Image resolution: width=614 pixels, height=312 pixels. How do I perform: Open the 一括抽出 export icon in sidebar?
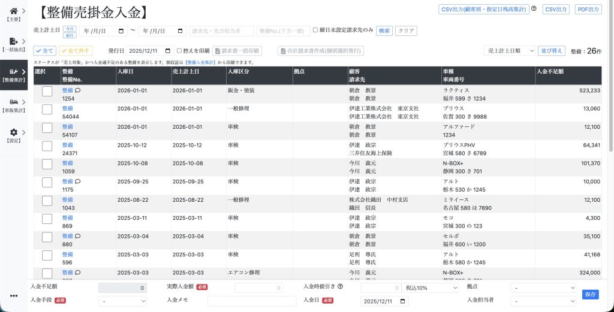coord(13,41)
